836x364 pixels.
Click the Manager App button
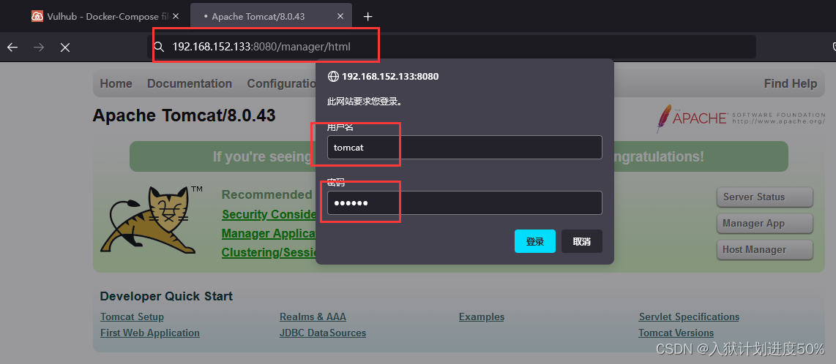click(764, 224)
